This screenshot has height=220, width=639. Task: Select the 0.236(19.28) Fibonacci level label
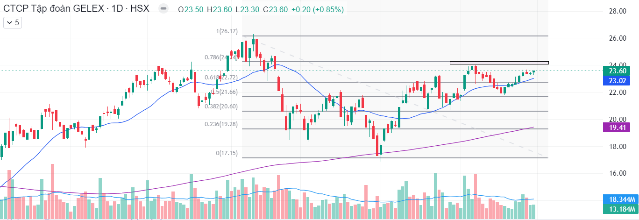tap(221, 124)
